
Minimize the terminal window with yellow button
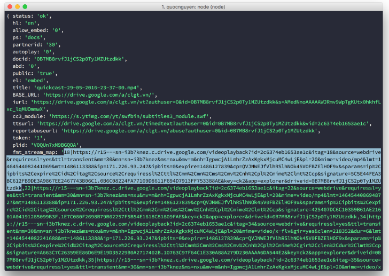coord(17,7)
